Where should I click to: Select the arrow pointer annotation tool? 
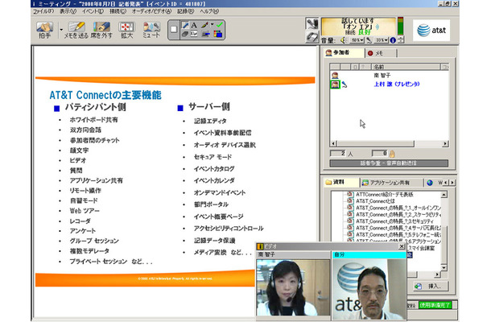(x=185, y=25)
